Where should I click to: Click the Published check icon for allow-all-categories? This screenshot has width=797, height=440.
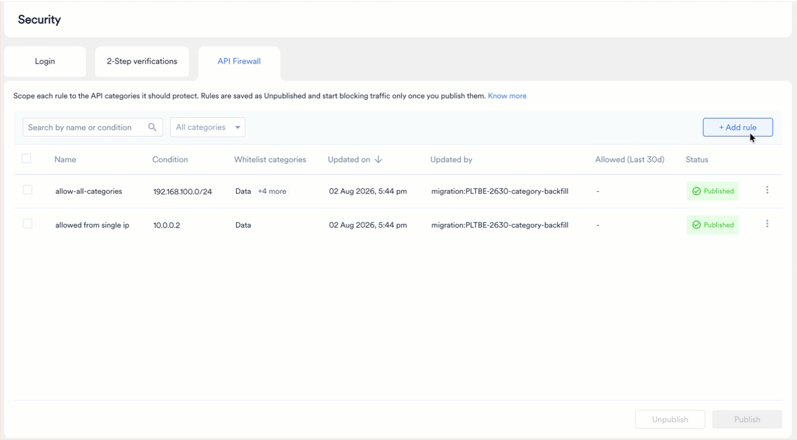(696, 191)
